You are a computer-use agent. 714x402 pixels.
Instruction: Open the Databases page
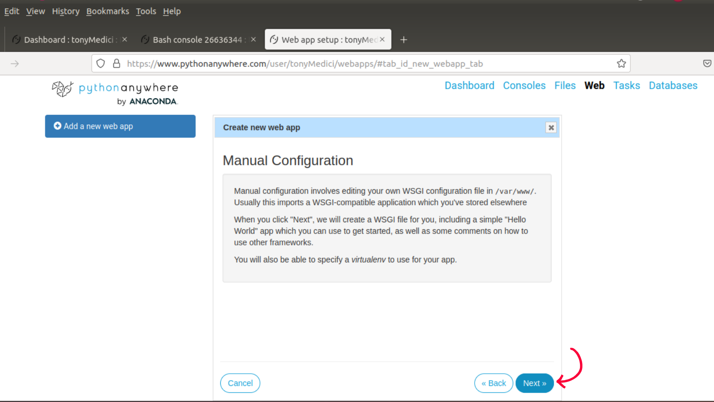pos(673,86)
